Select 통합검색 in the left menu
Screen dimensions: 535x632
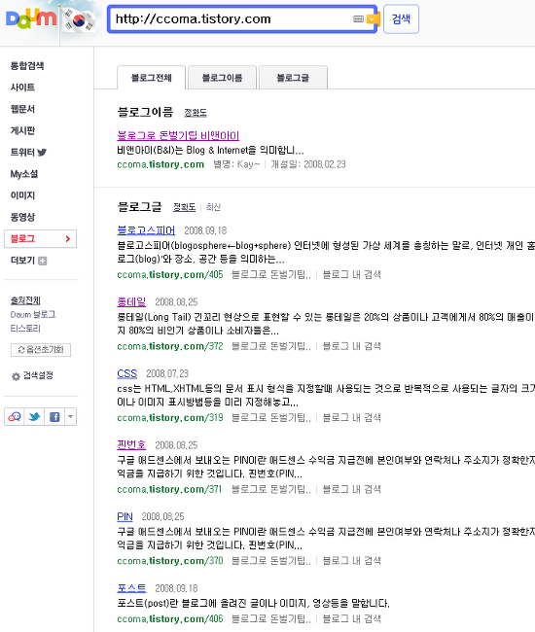27,66
